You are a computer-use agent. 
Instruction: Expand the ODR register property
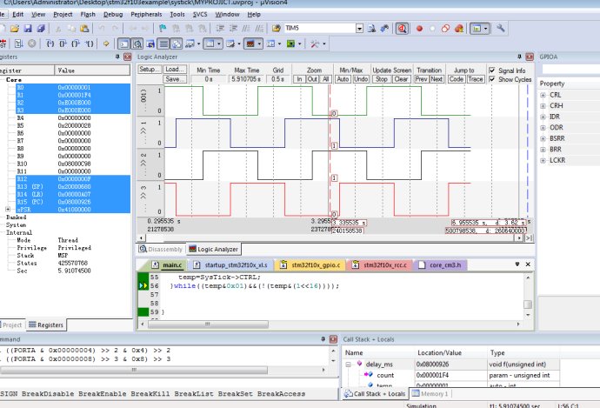click(x=543, y=126)
